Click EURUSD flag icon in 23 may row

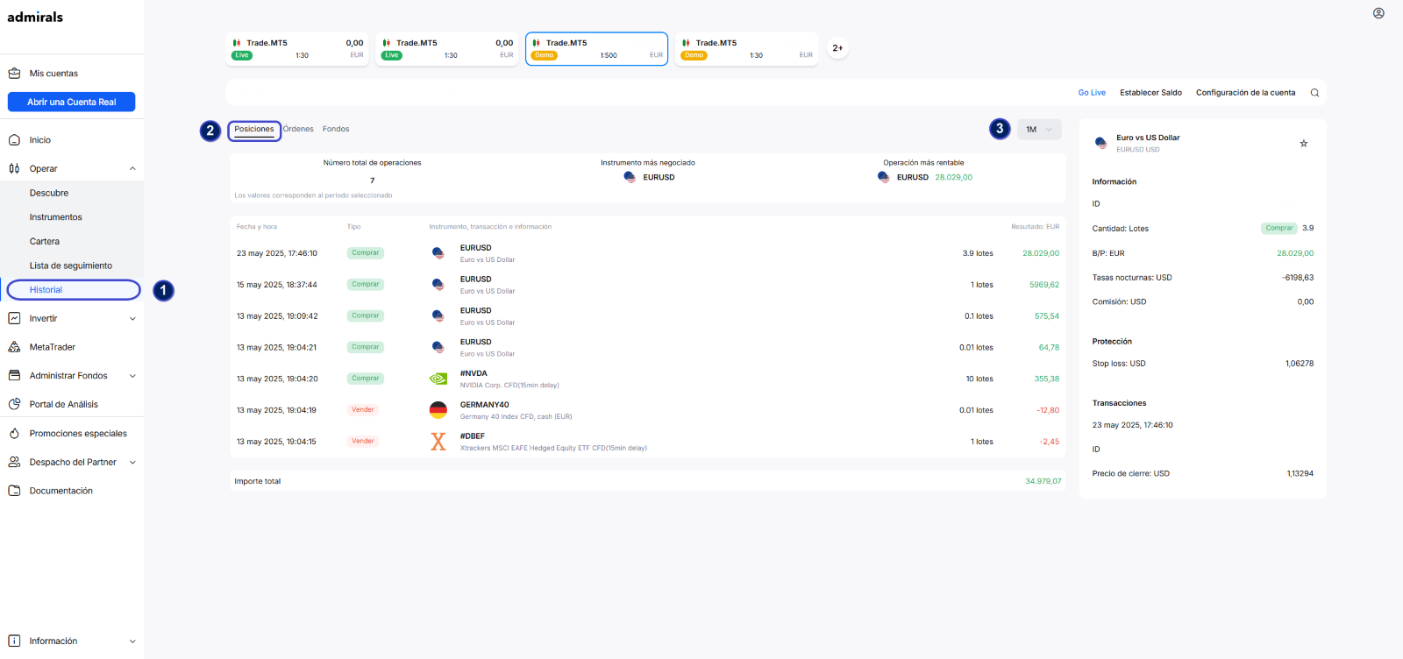438,253
